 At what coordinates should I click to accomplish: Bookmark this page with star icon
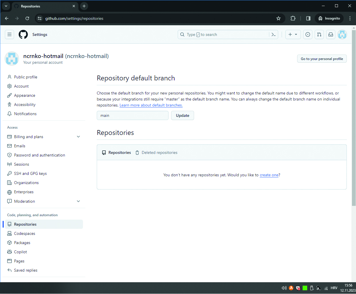[x=278, y=18]
